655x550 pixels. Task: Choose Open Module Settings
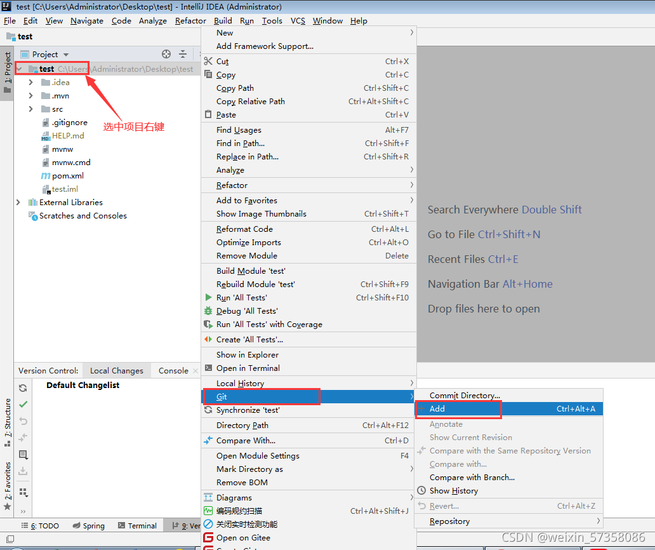pos(308,455)
